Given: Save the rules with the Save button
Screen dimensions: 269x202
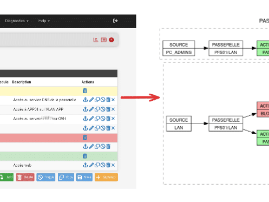Looking at the screenshot, I should click(84, 177).
